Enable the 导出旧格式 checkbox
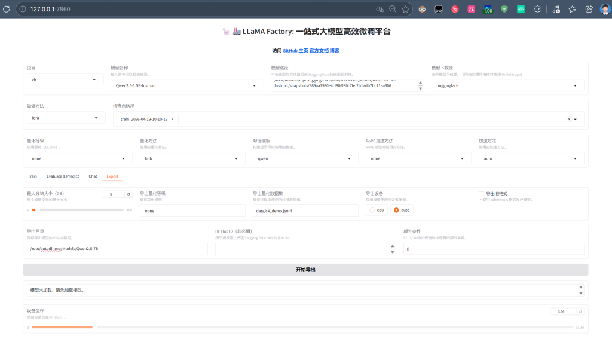Viewport: 612px width, 339px height. click(481, 194)
